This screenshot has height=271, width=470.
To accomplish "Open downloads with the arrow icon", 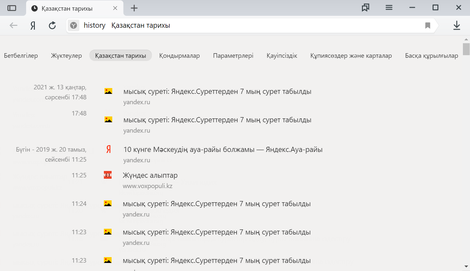I will point(457,25).
